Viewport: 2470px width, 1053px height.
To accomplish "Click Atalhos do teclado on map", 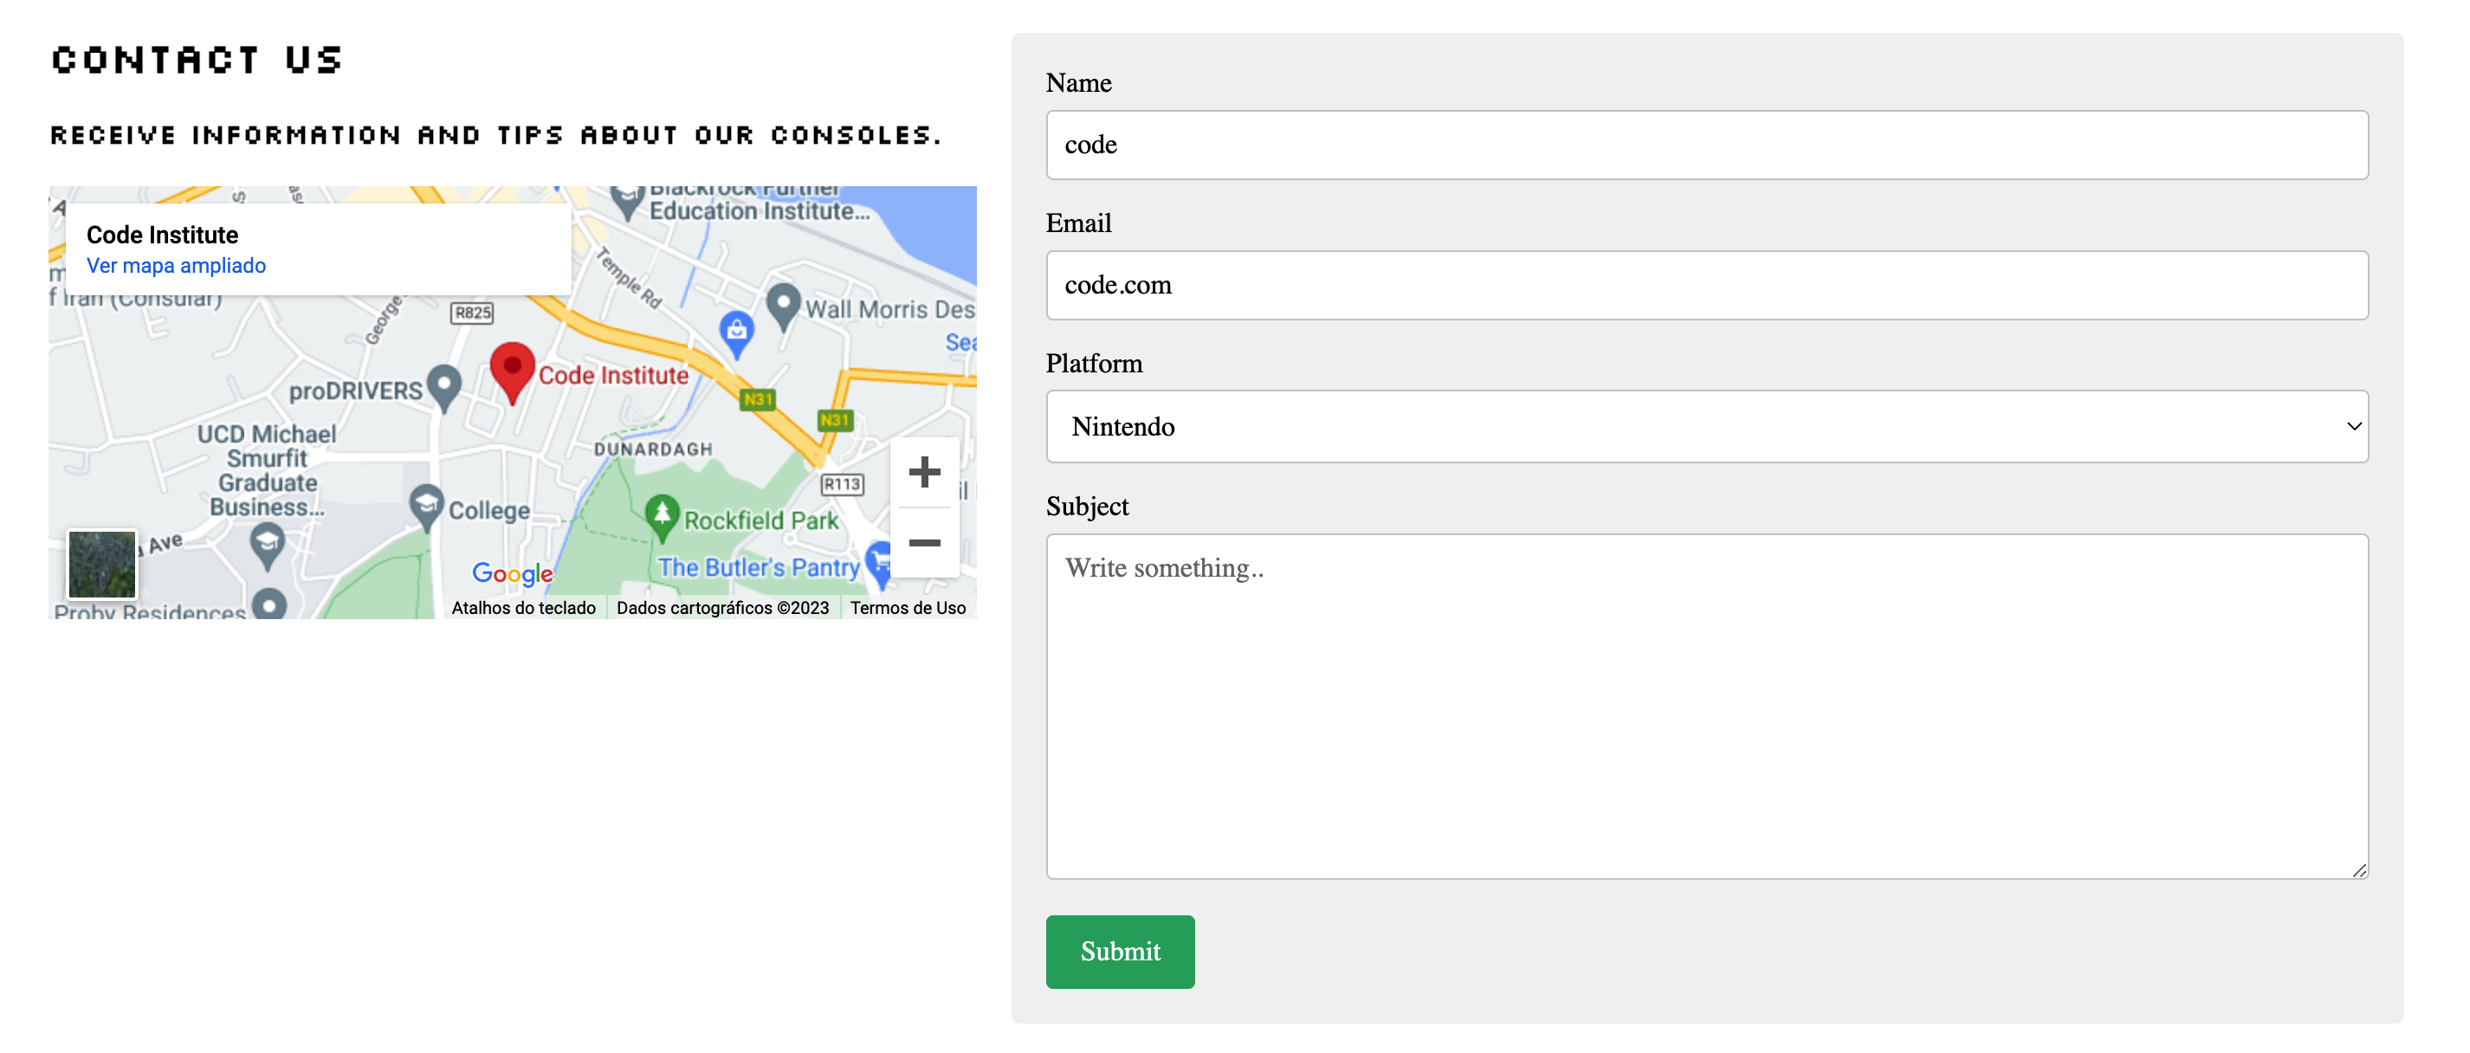I will click(522, 608).
